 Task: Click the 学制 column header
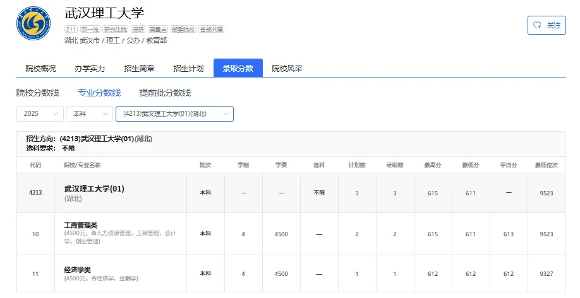[243, 165]
